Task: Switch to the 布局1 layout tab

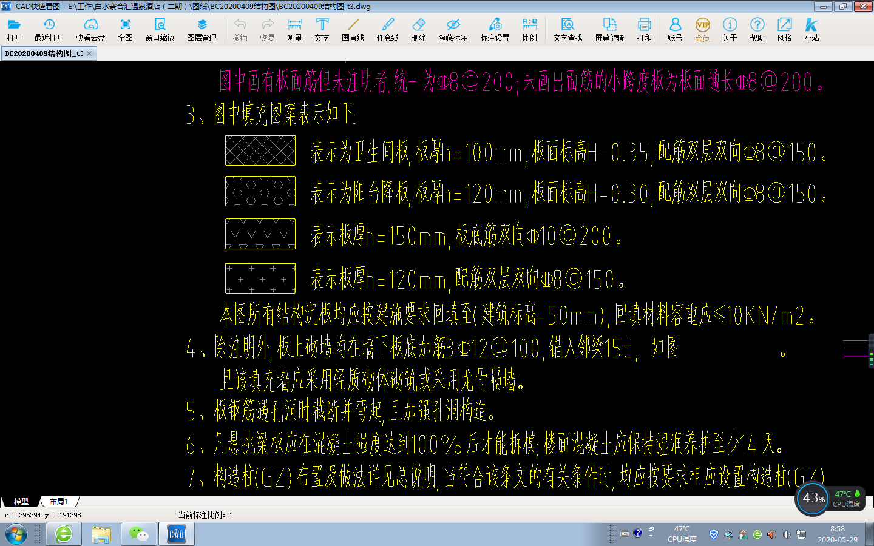Action: 59,502
